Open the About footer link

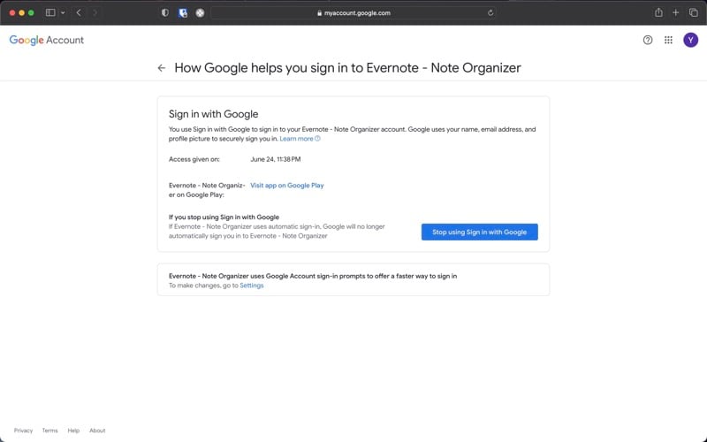pyautogui.click(x=97, y=431)
